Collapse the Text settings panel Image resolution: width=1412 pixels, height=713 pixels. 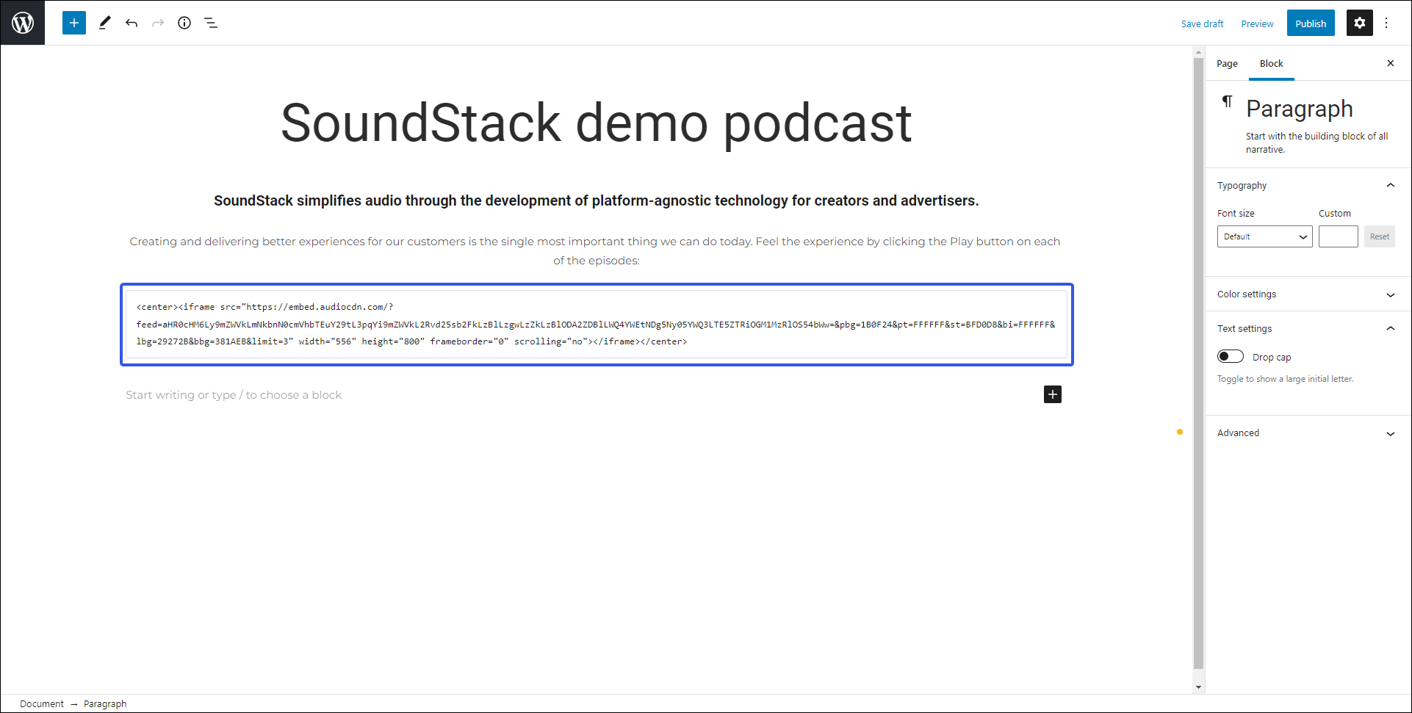[1308, 328]
